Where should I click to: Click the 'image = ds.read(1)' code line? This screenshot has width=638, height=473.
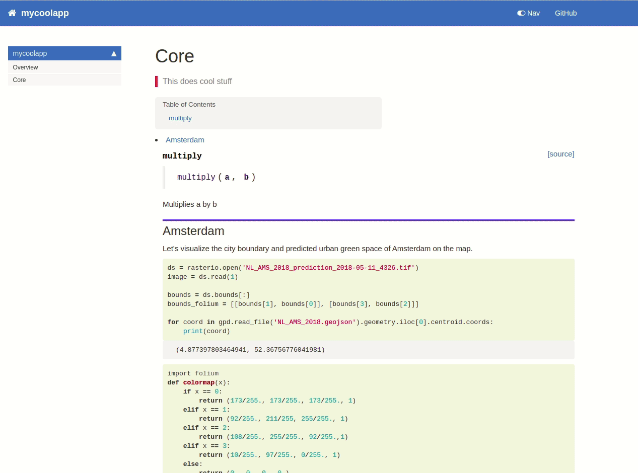(203, 277)
